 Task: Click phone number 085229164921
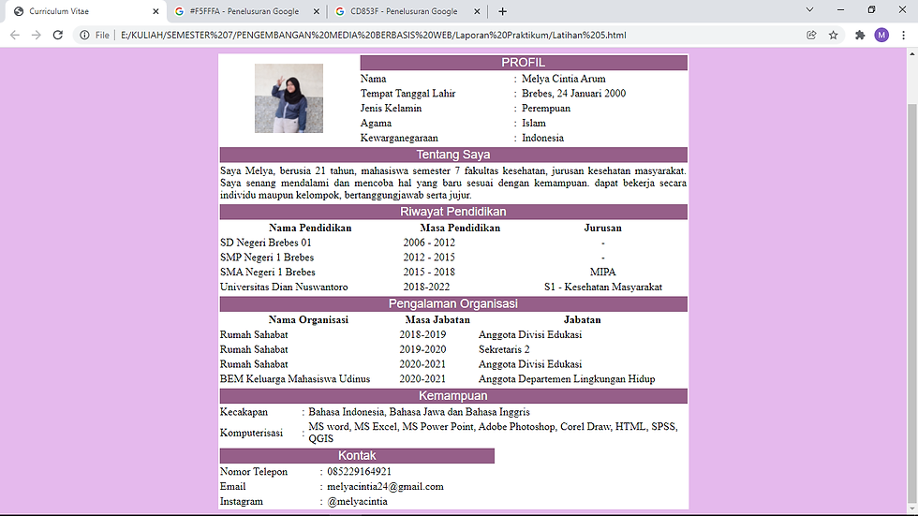pos(359,472)
